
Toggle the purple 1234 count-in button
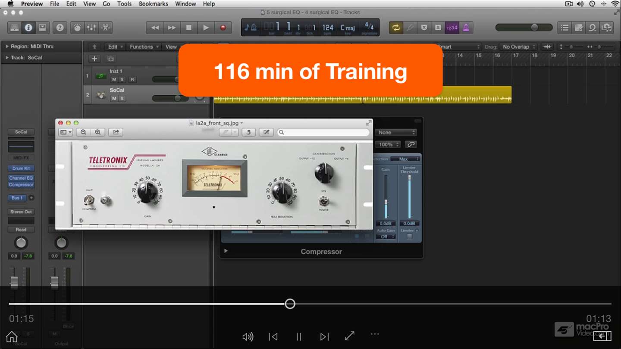(x=452, y=28)
